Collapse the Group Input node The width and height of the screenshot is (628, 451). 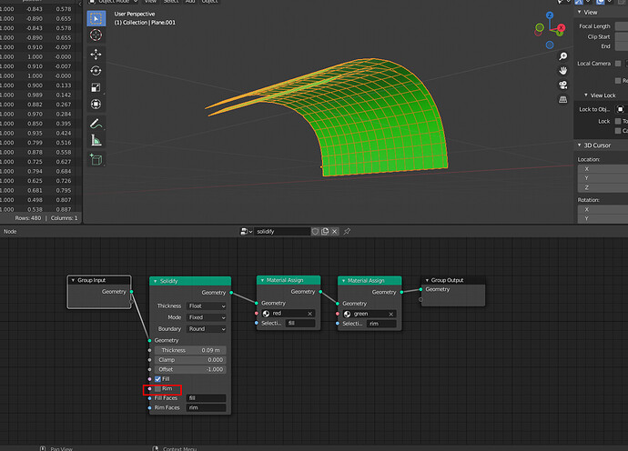tap(73, 280)
